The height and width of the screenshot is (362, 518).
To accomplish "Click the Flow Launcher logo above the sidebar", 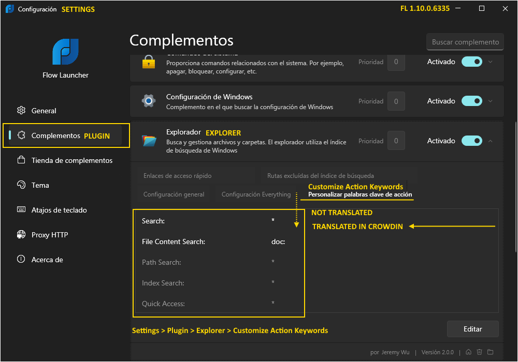I will point(65,52).
